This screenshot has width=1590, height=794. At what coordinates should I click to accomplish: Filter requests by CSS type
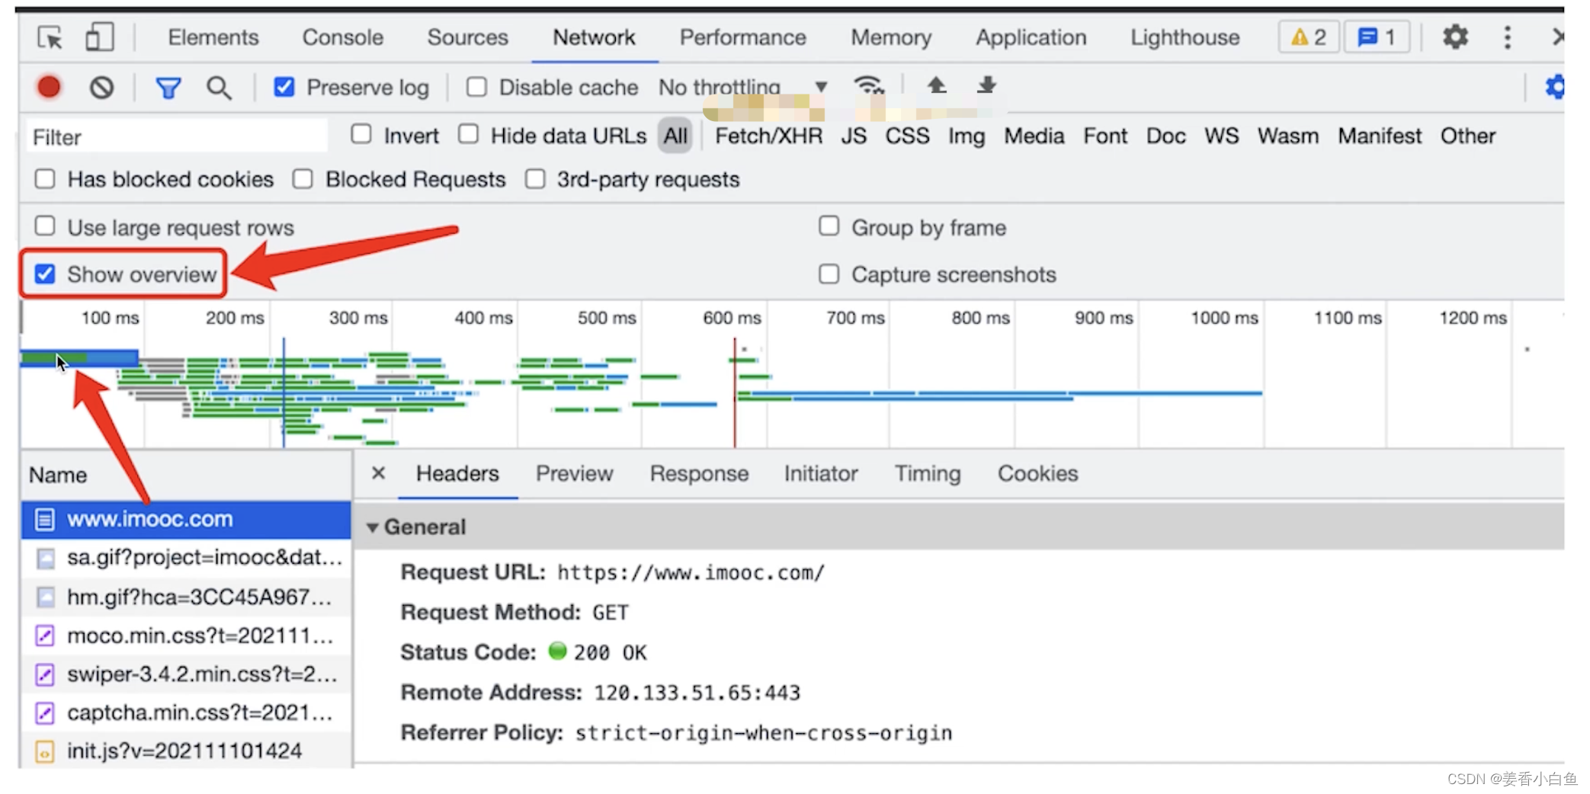point(907,136)
